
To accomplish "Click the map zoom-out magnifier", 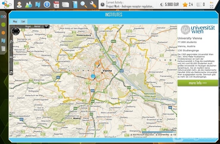I will pyautogui.click(x=11, y=72).
